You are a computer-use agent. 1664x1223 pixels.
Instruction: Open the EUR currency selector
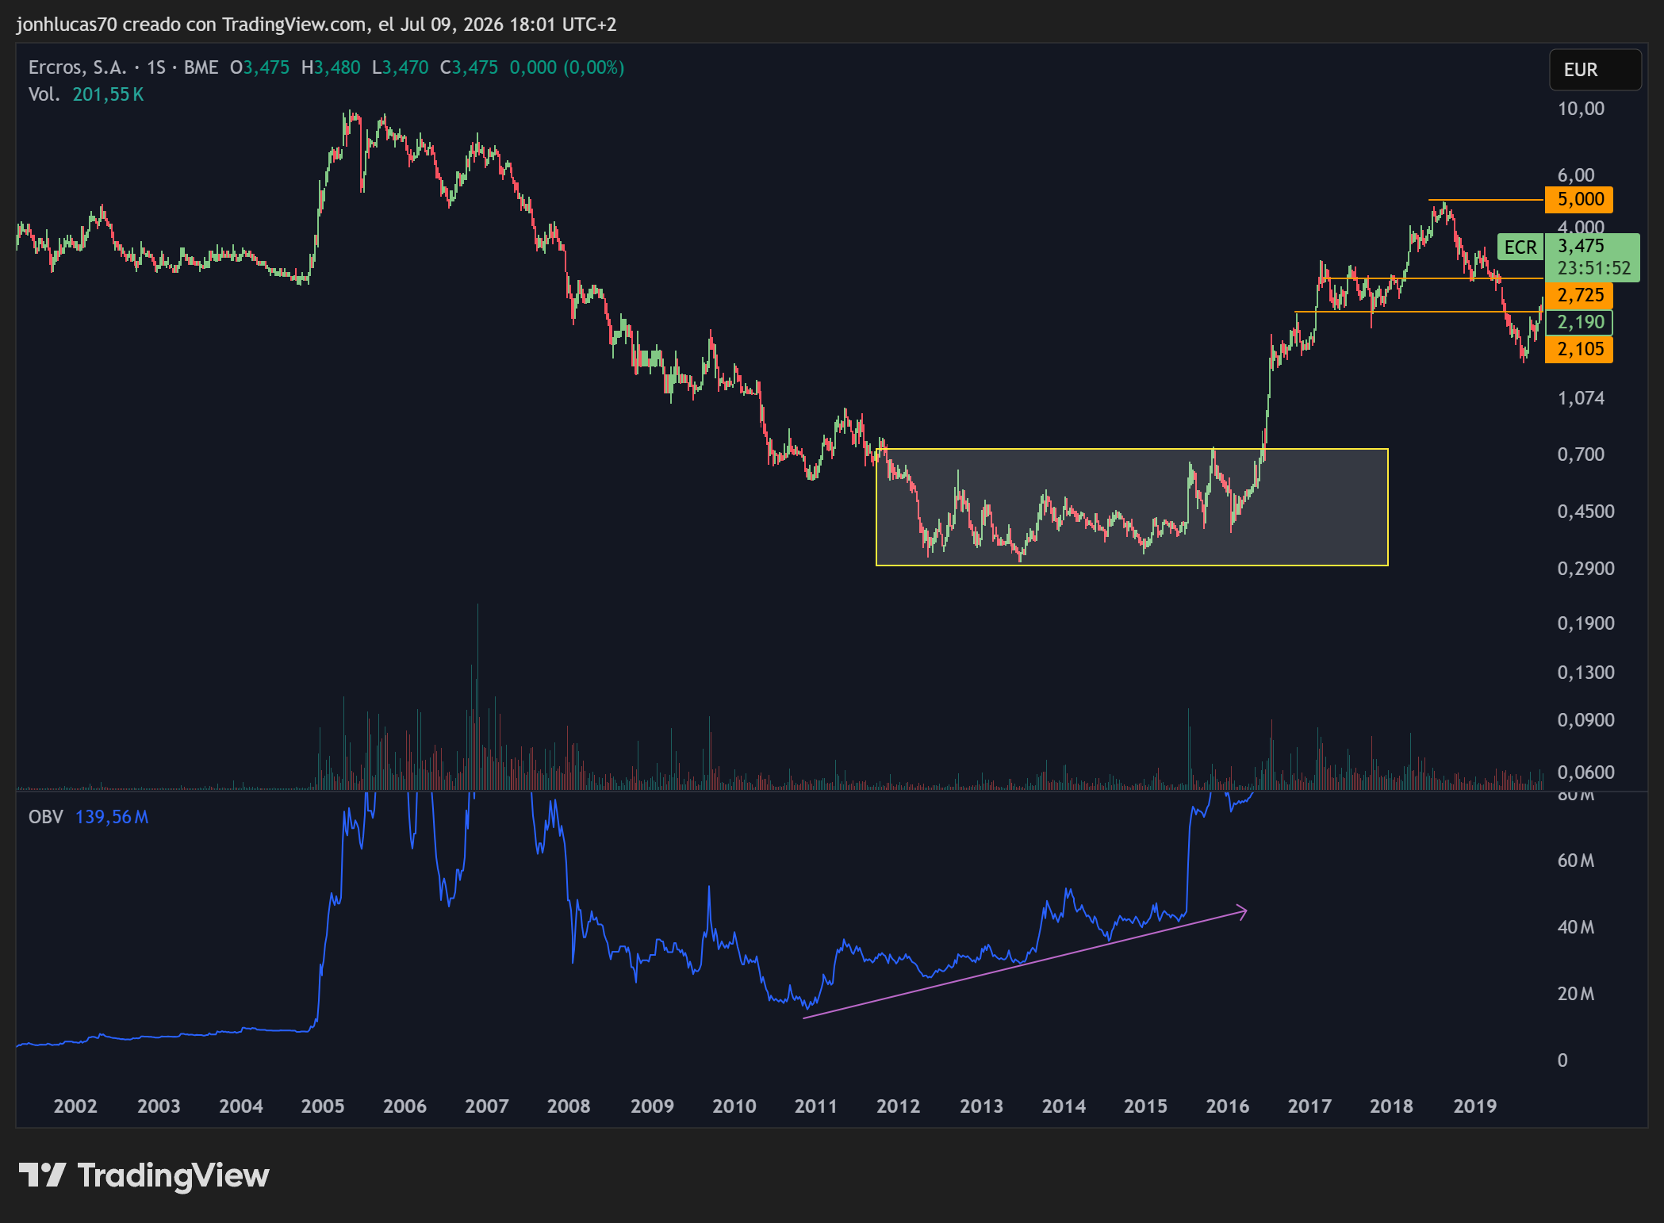[x=1595, y=70]
